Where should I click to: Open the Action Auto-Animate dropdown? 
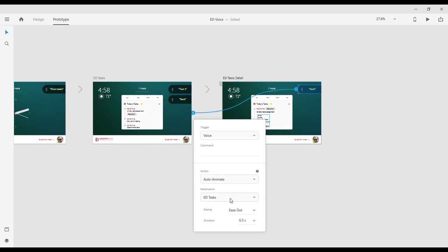tap(230, 179)
